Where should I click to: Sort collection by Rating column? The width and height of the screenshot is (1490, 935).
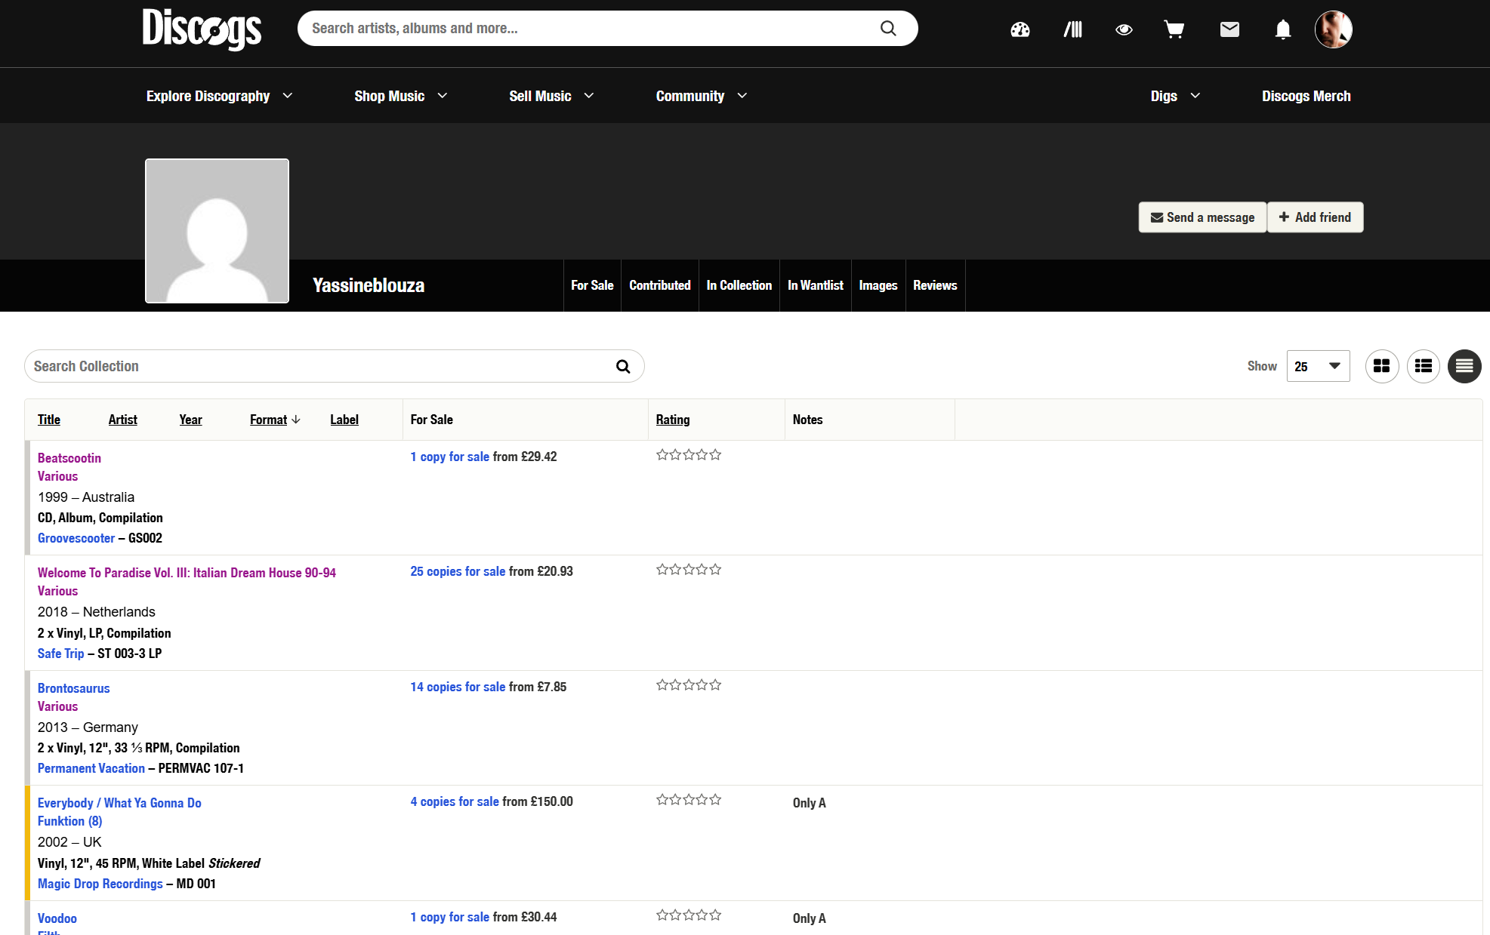(673, 420)
